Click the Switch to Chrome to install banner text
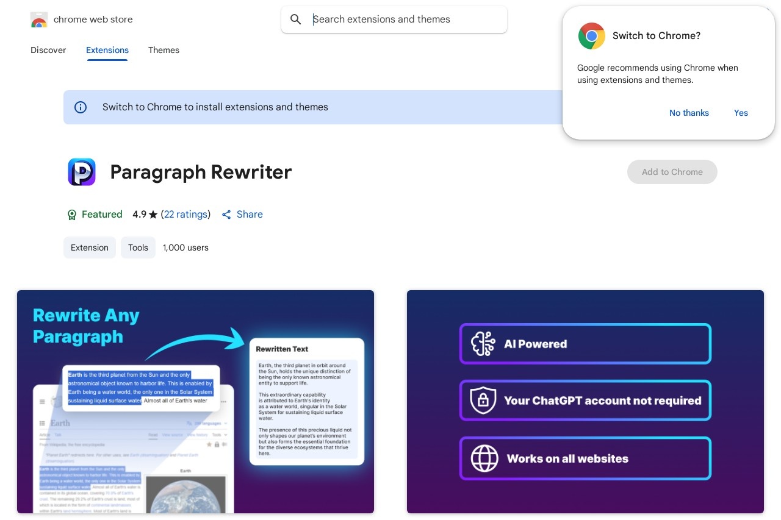781x520 pixels. (x=215, y=107)
